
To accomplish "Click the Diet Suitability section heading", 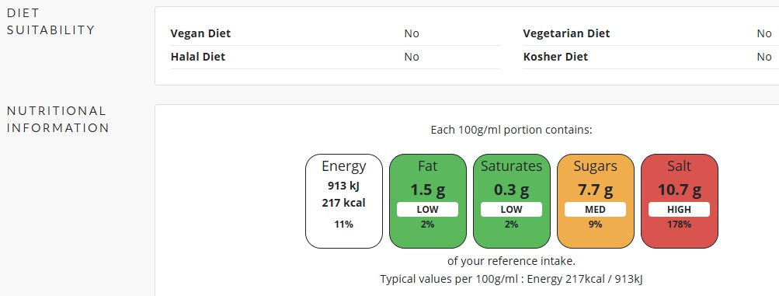I will [50, 21].
